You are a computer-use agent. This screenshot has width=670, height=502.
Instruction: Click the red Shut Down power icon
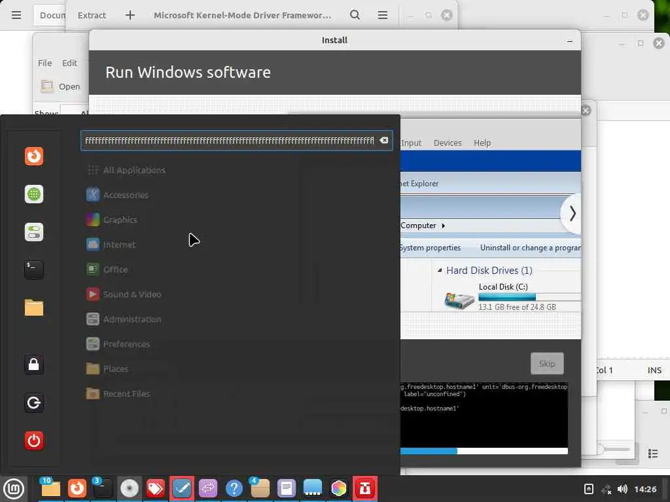(x=34, y=441)
